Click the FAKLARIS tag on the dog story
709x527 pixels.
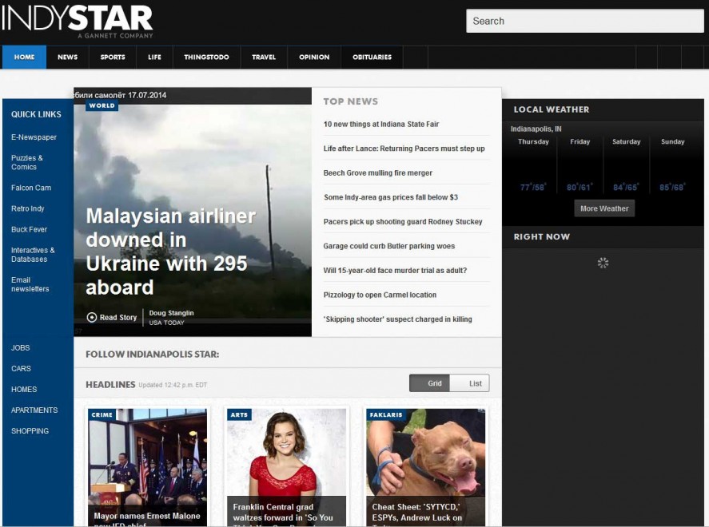click(x=386, y=414)
